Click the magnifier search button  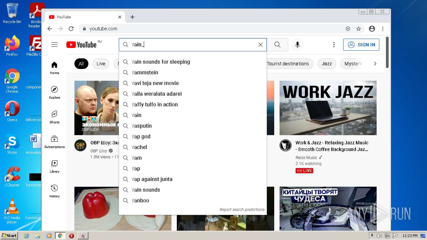click(x=278, y=45)
